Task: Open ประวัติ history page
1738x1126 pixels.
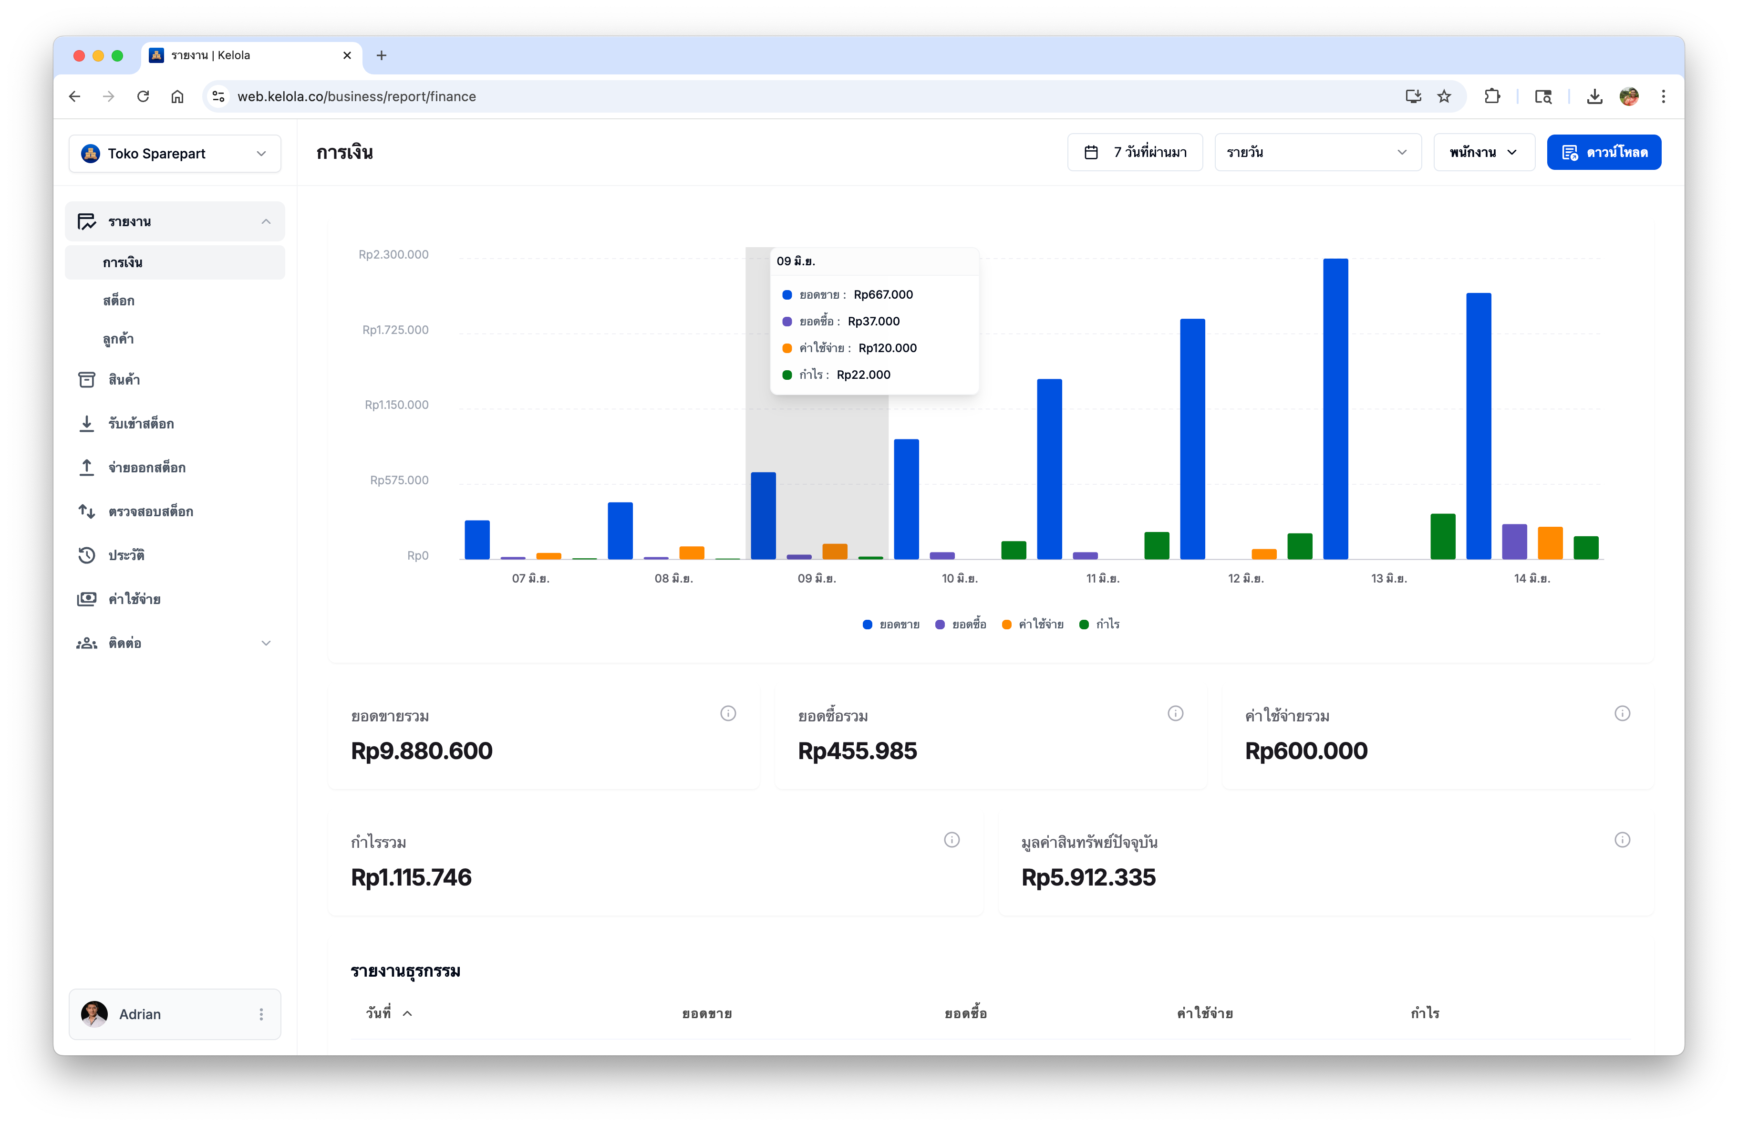Action: click(x=175, y=554)
